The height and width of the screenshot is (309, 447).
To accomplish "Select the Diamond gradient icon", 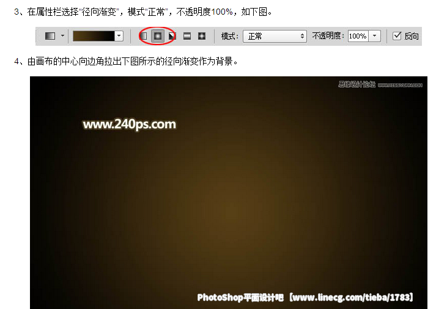I will tap(202, 36).
